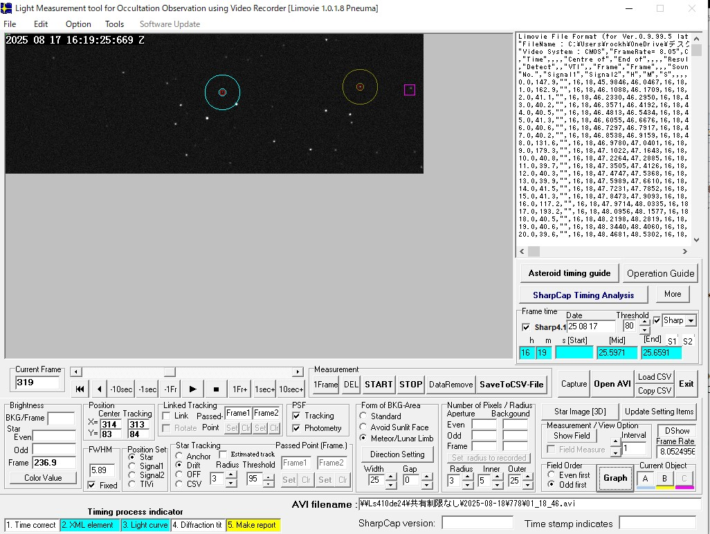Step forward one frame with 1Fr+
710x534 pixels.
pyautogui.click(x=239, y=389)
